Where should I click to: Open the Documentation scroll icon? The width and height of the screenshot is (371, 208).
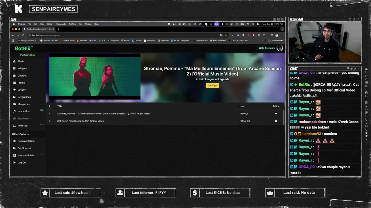pos(14,141)
